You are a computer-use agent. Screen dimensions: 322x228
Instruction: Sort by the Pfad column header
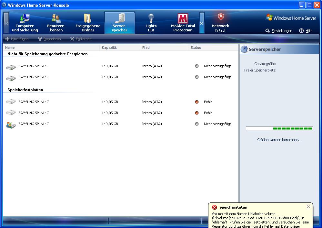pyautogui.click(x=164, y=48)
